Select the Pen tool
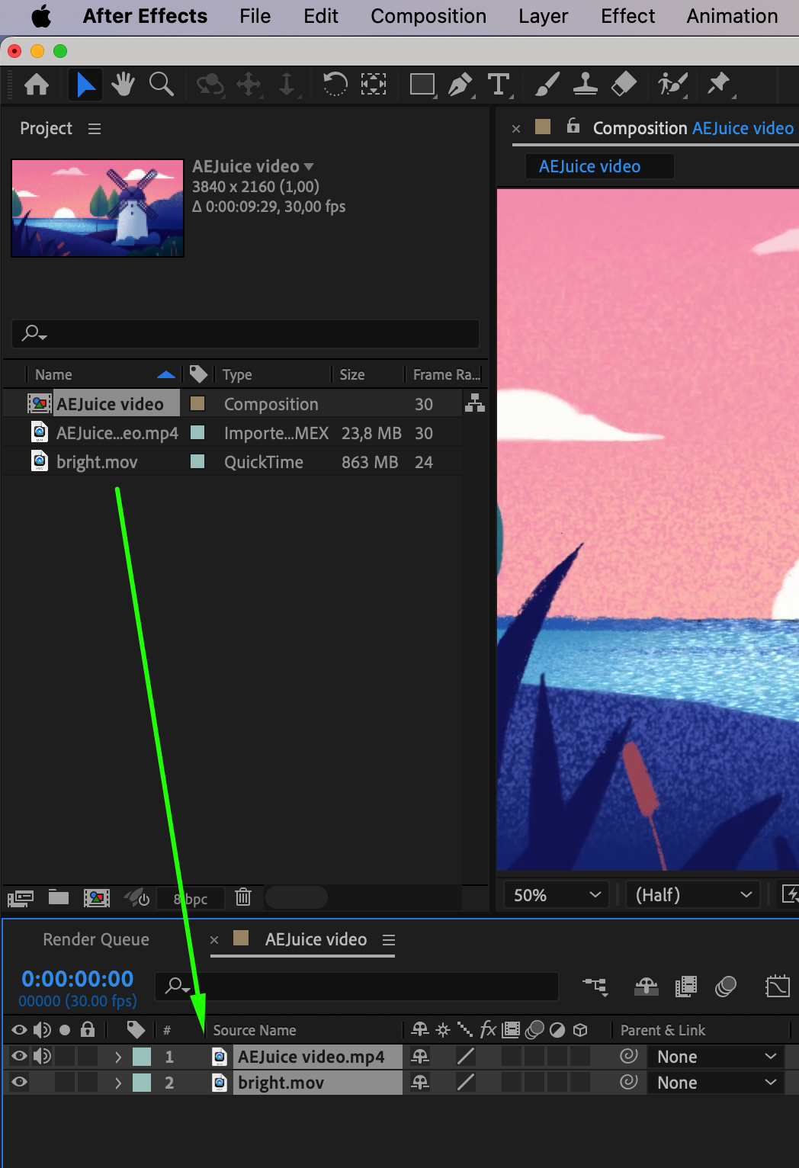Viewport: 799px width, 1168px height. tap(460, 84)
